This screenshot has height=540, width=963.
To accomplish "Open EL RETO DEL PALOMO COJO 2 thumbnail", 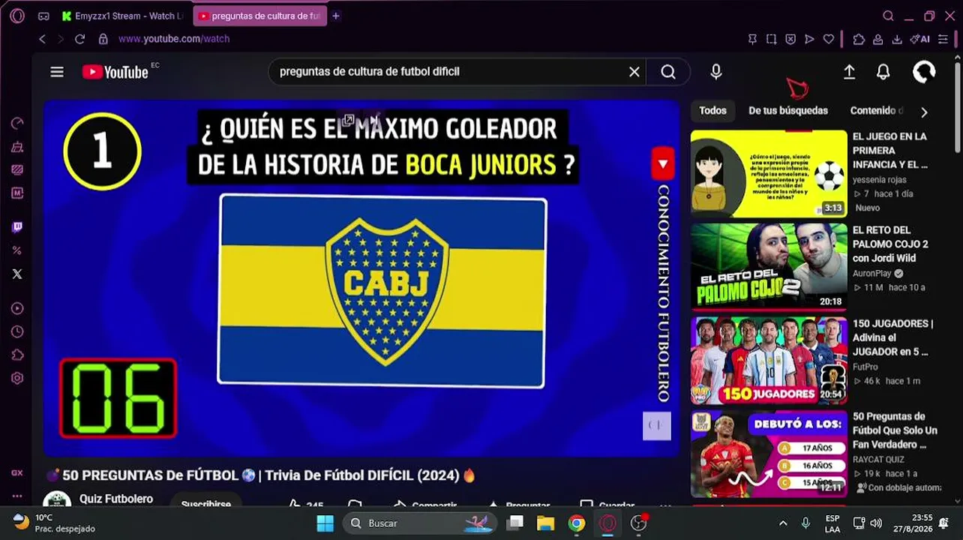I will coord(769,266).
